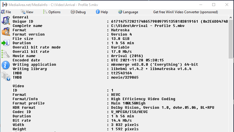Click the documents website sidebar icon
Screen dimensions: 234x132
[6, 76]
